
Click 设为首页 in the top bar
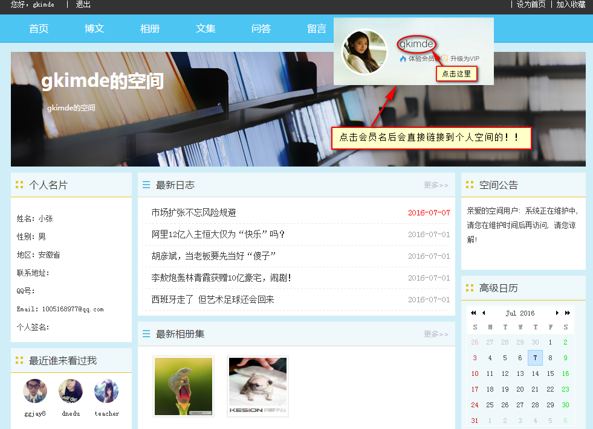531,5
